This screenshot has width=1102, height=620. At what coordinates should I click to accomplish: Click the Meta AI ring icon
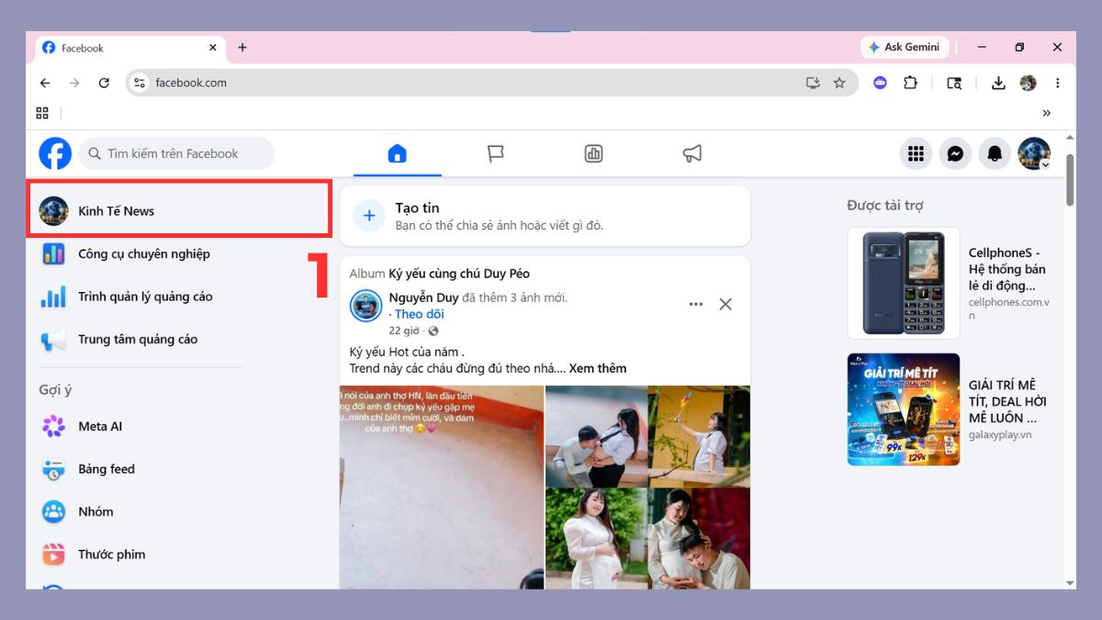53,426
